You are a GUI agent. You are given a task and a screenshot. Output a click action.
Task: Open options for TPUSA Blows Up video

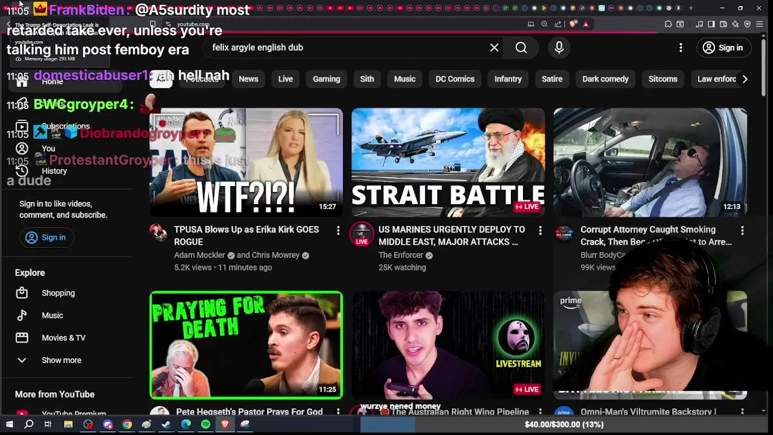pos(338,230)
